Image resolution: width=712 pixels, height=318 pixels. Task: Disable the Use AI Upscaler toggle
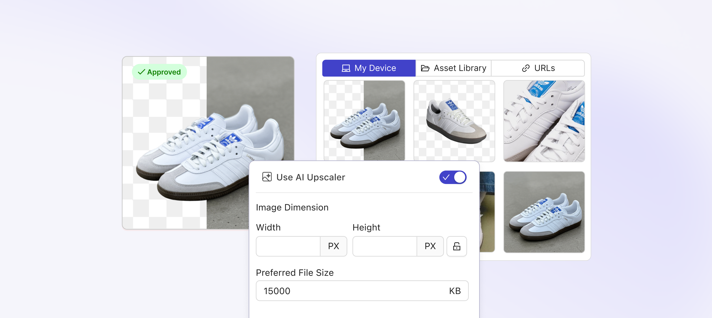[453, 177]
